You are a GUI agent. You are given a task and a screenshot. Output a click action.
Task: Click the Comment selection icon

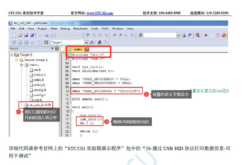click(126, 35)
